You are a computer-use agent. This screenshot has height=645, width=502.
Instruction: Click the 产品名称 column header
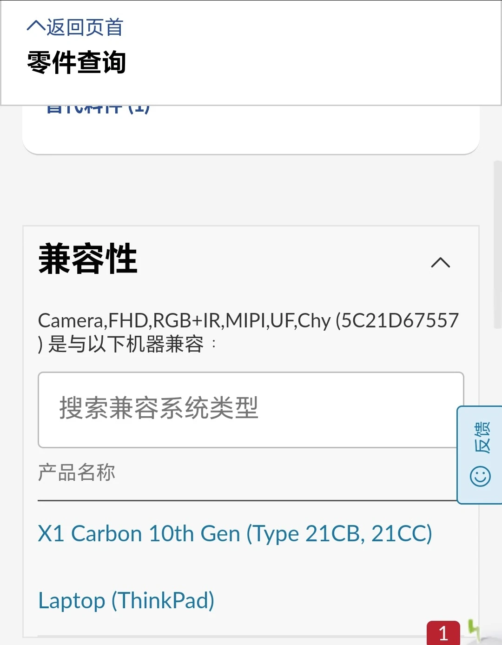coord(76,472)
